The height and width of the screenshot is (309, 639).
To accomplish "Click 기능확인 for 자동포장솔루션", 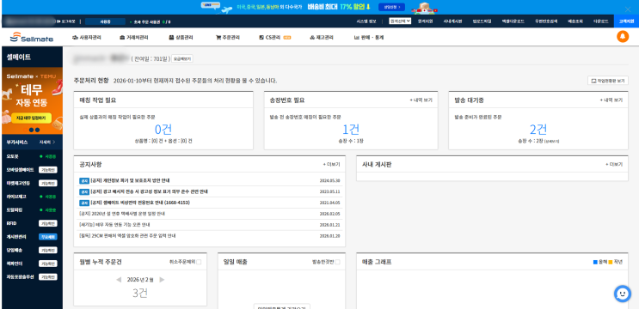I will tap(47, 277).
